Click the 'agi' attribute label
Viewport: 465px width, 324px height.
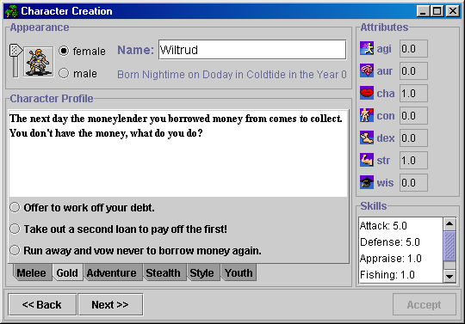(384, 49)
